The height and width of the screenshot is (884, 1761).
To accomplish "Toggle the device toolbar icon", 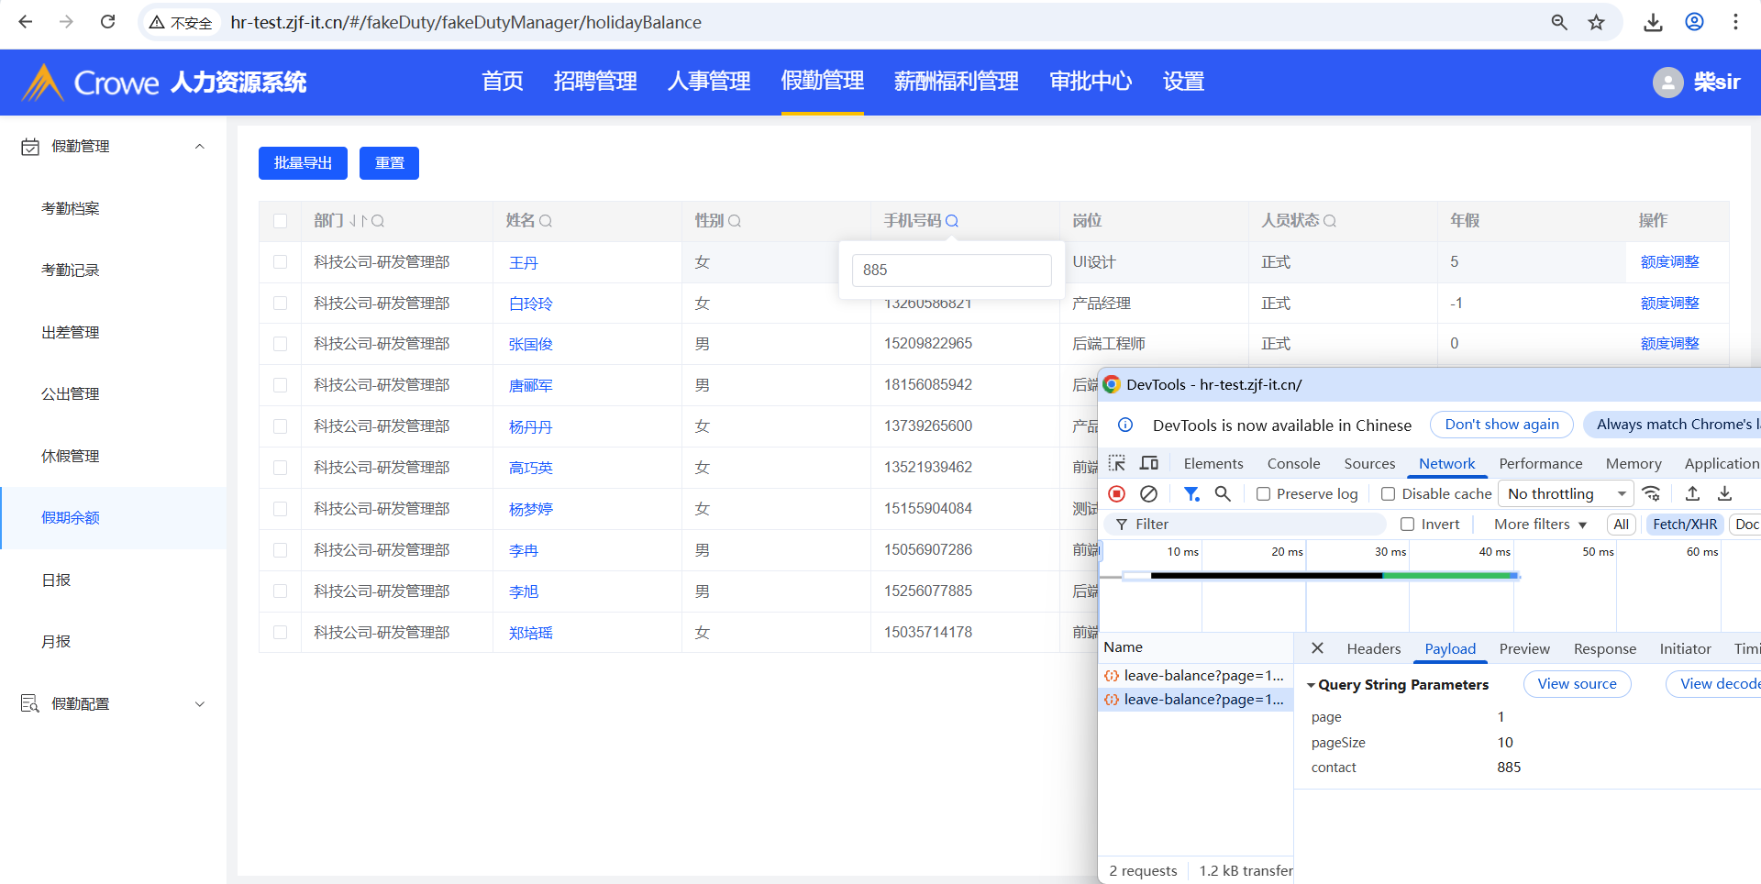I will [x=1149, y=463].
